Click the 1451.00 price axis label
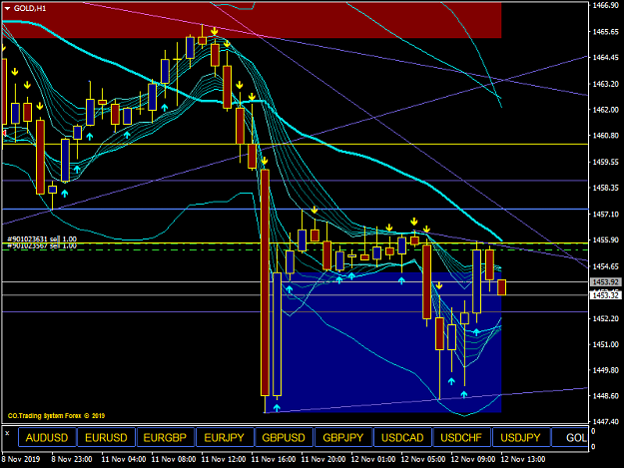This screenshot has width=624, height=468. 605,344
